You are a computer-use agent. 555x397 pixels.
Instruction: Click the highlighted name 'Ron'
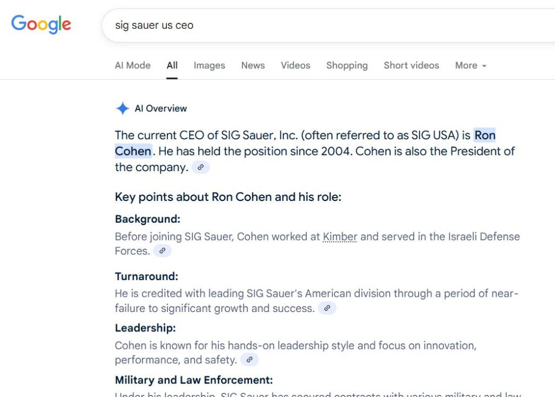485,135
